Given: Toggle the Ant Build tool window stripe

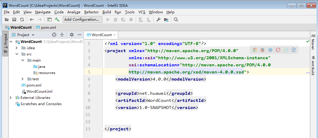Looking at the screenshot, I should (x=313, y=65).
